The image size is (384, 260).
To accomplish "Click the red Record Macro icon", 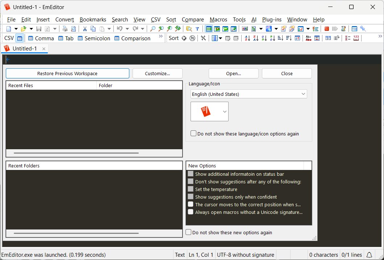I will 326,29.
